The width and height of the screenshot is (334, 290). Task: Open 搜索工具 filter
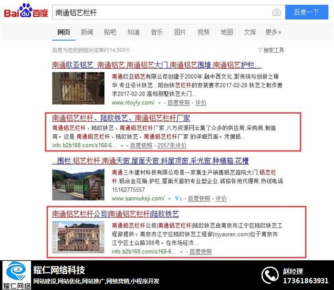tap(273, 50)
